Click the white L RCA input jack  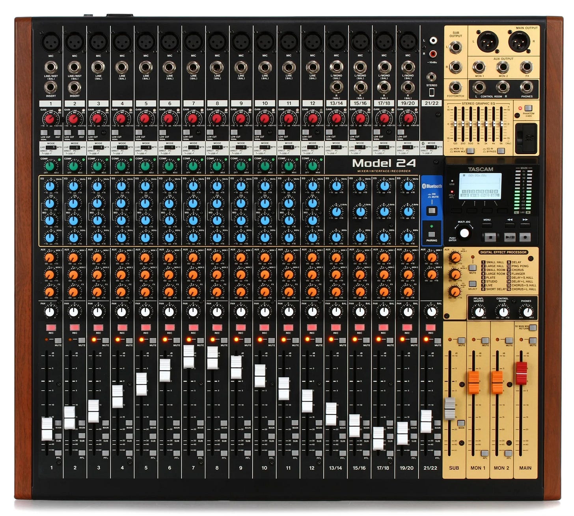433,40
